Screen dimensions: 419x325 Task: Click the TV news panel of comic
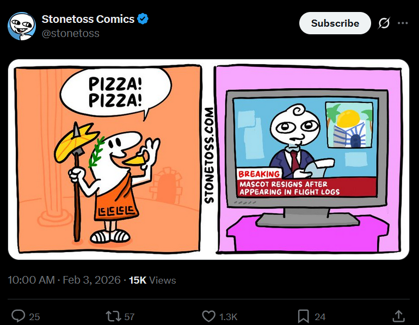coord(309,159)
